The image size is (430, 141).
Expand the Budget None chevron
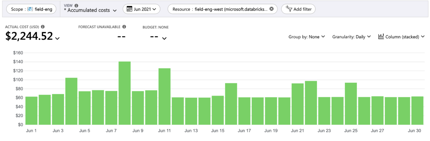pyautogui.click(x=164, y=38)
